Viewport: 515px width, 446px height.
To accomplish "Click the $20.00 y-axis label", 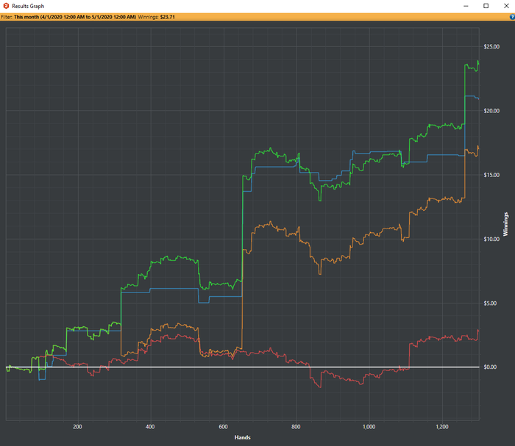I will click(x=491, y=111).
